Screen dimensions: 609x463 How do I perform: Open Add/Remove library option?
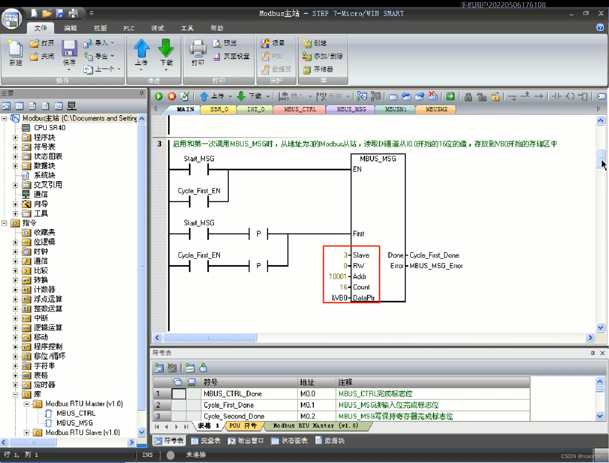pos(322,56)
